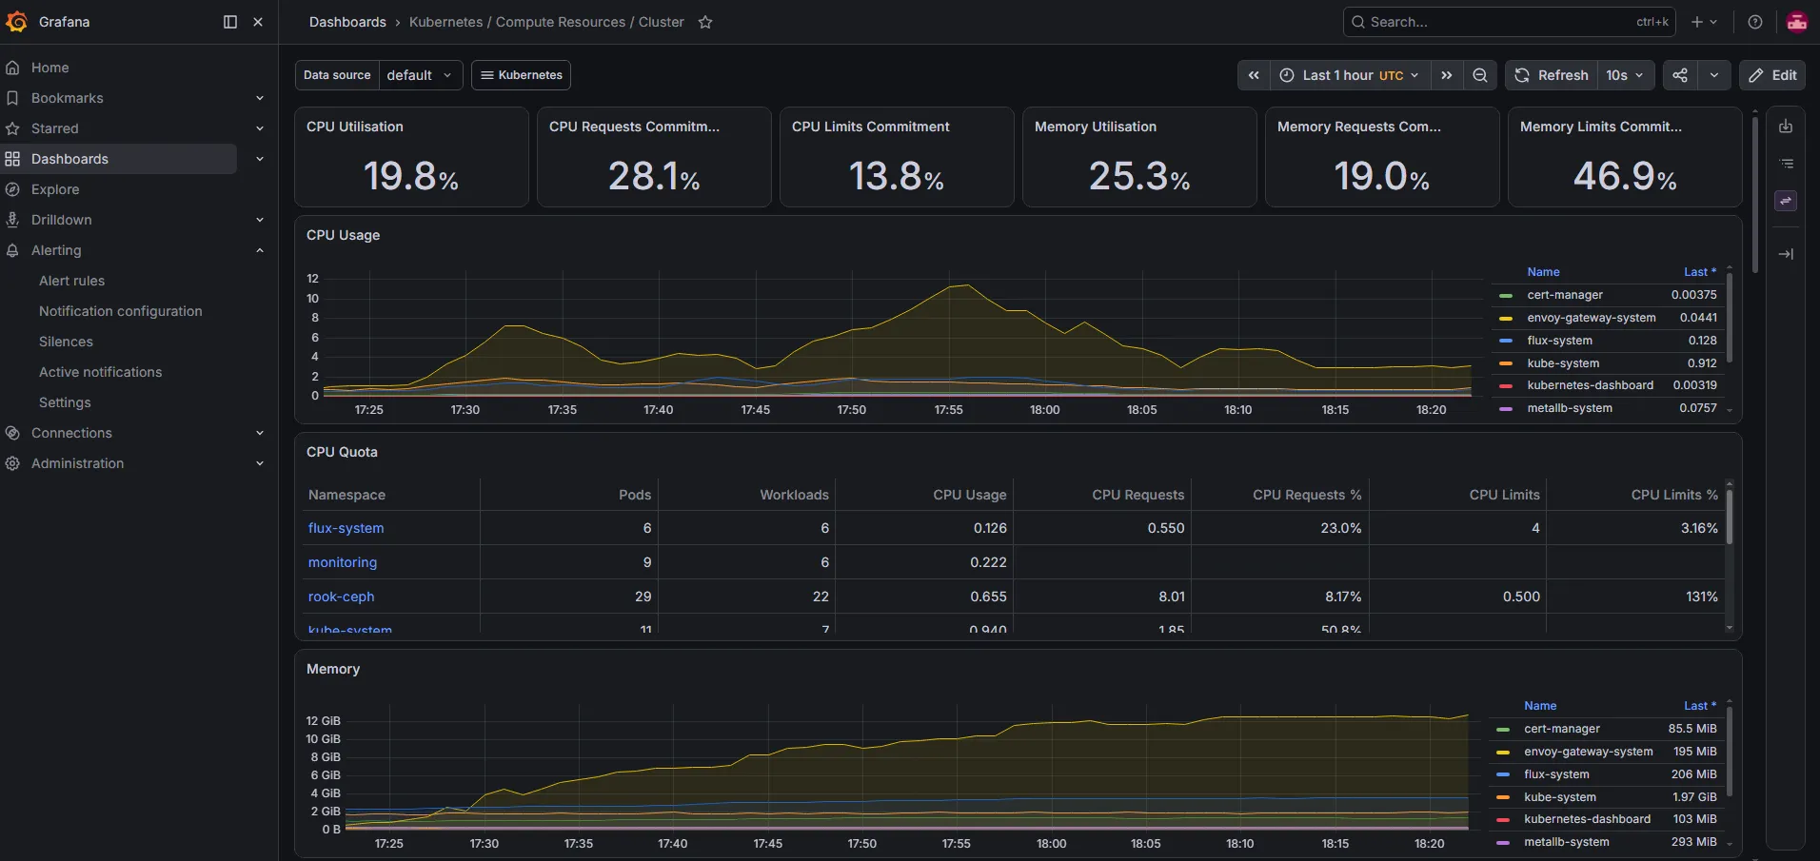This screenshot has height=861, width=1820.
Task: Shift time range forward with double-right arrows
Action: pos(1447,75)
